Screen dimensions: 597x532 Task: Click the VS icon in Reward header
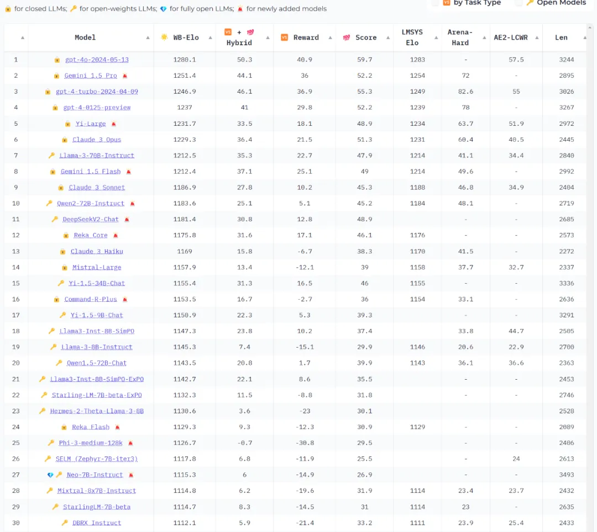pos(285,38)
